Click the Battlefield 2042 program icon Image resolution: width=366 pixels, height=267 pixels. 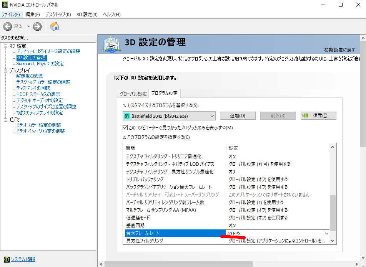pyautogui.click(x=127, y=116)
